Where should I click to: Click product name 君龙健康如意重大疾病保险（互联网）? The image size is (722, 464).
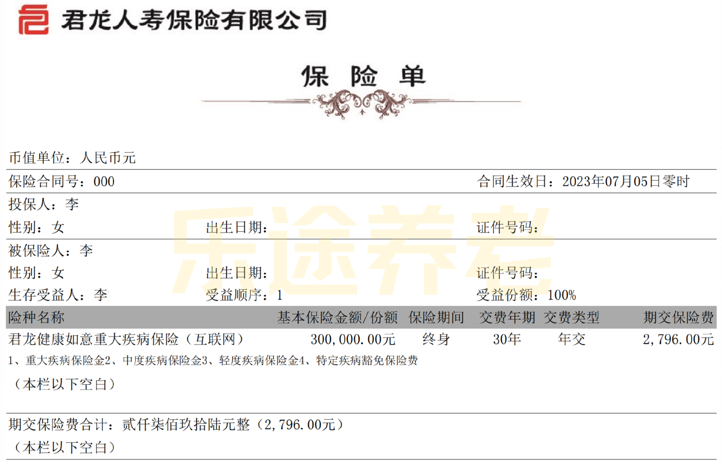pyautogui.click(x=126, y=339)
